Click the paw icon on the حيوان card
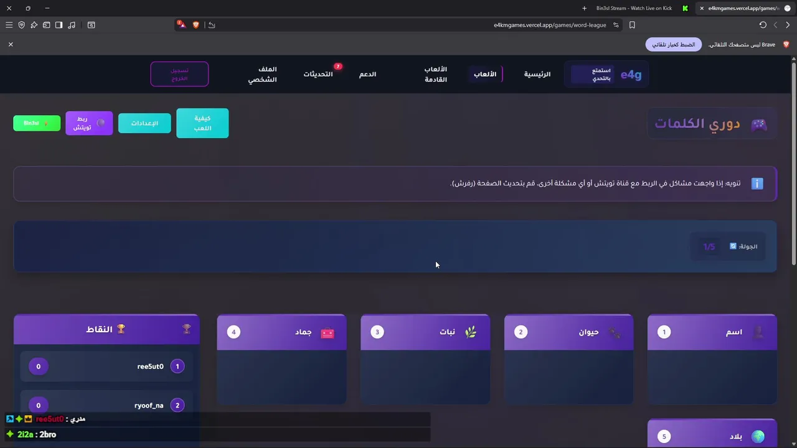 (615, 332)
